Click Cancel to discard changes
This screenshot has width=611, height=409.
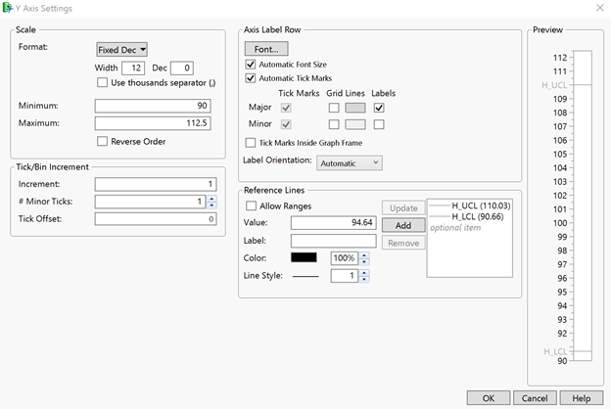coord(535,398)
